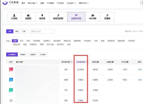Screen dimensions: 143x104
Task: Click the rank 3 green ribbon badge
Action: (11, 90)
